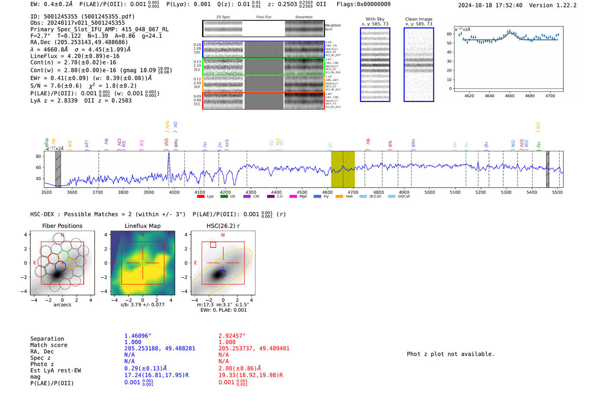607x413 pixels.
Task: Click the Cont(n) = 2.70(±0.02)e-16 line
Action: tap(73, 62)
